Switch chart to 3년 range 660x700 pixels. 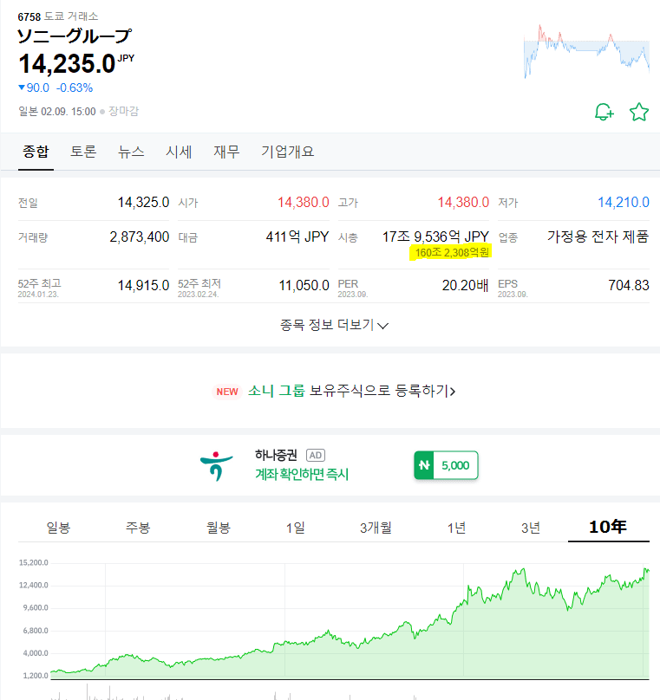point(531,528)
